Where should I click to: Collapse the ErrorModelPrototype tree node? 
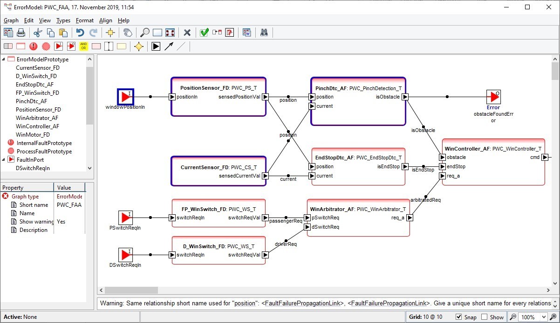coord(4,59)
